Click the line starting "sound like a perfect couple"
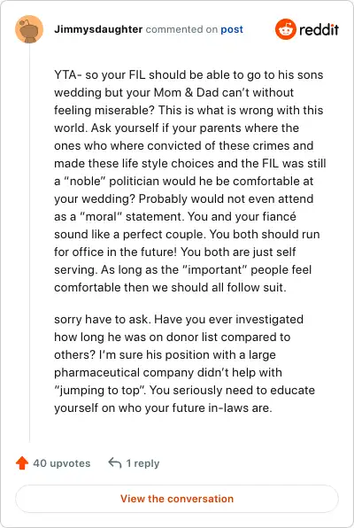 (x=187, y=235)
